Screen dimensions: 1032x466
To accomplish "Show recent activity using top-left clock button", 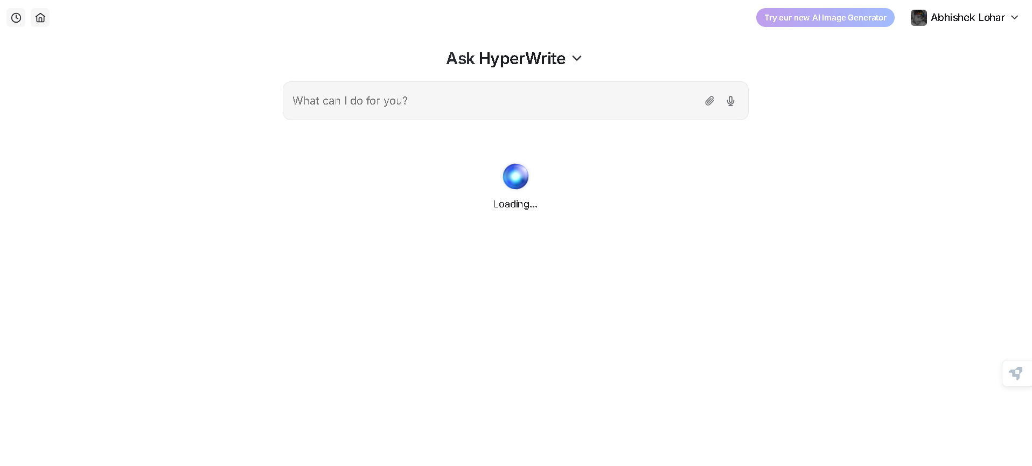I will click(x=16, y=18).
